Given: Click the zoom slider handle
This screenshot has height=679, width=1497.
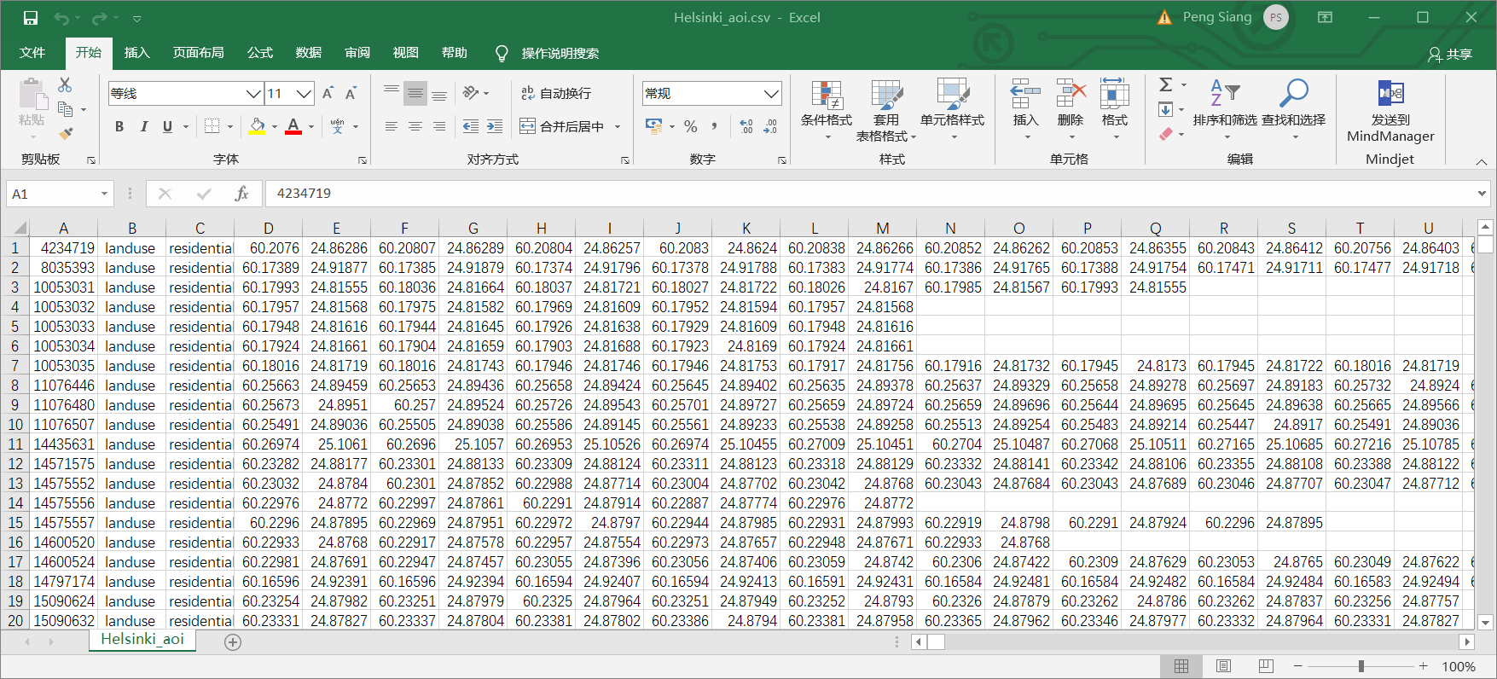Looking at the screenshot, I should tap(1361, 666).
